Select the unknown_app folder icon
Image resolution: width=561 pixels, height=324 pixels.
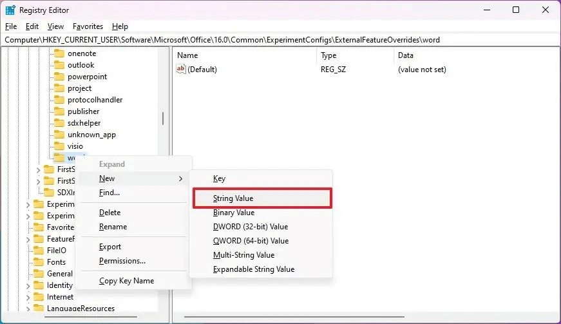59,135
